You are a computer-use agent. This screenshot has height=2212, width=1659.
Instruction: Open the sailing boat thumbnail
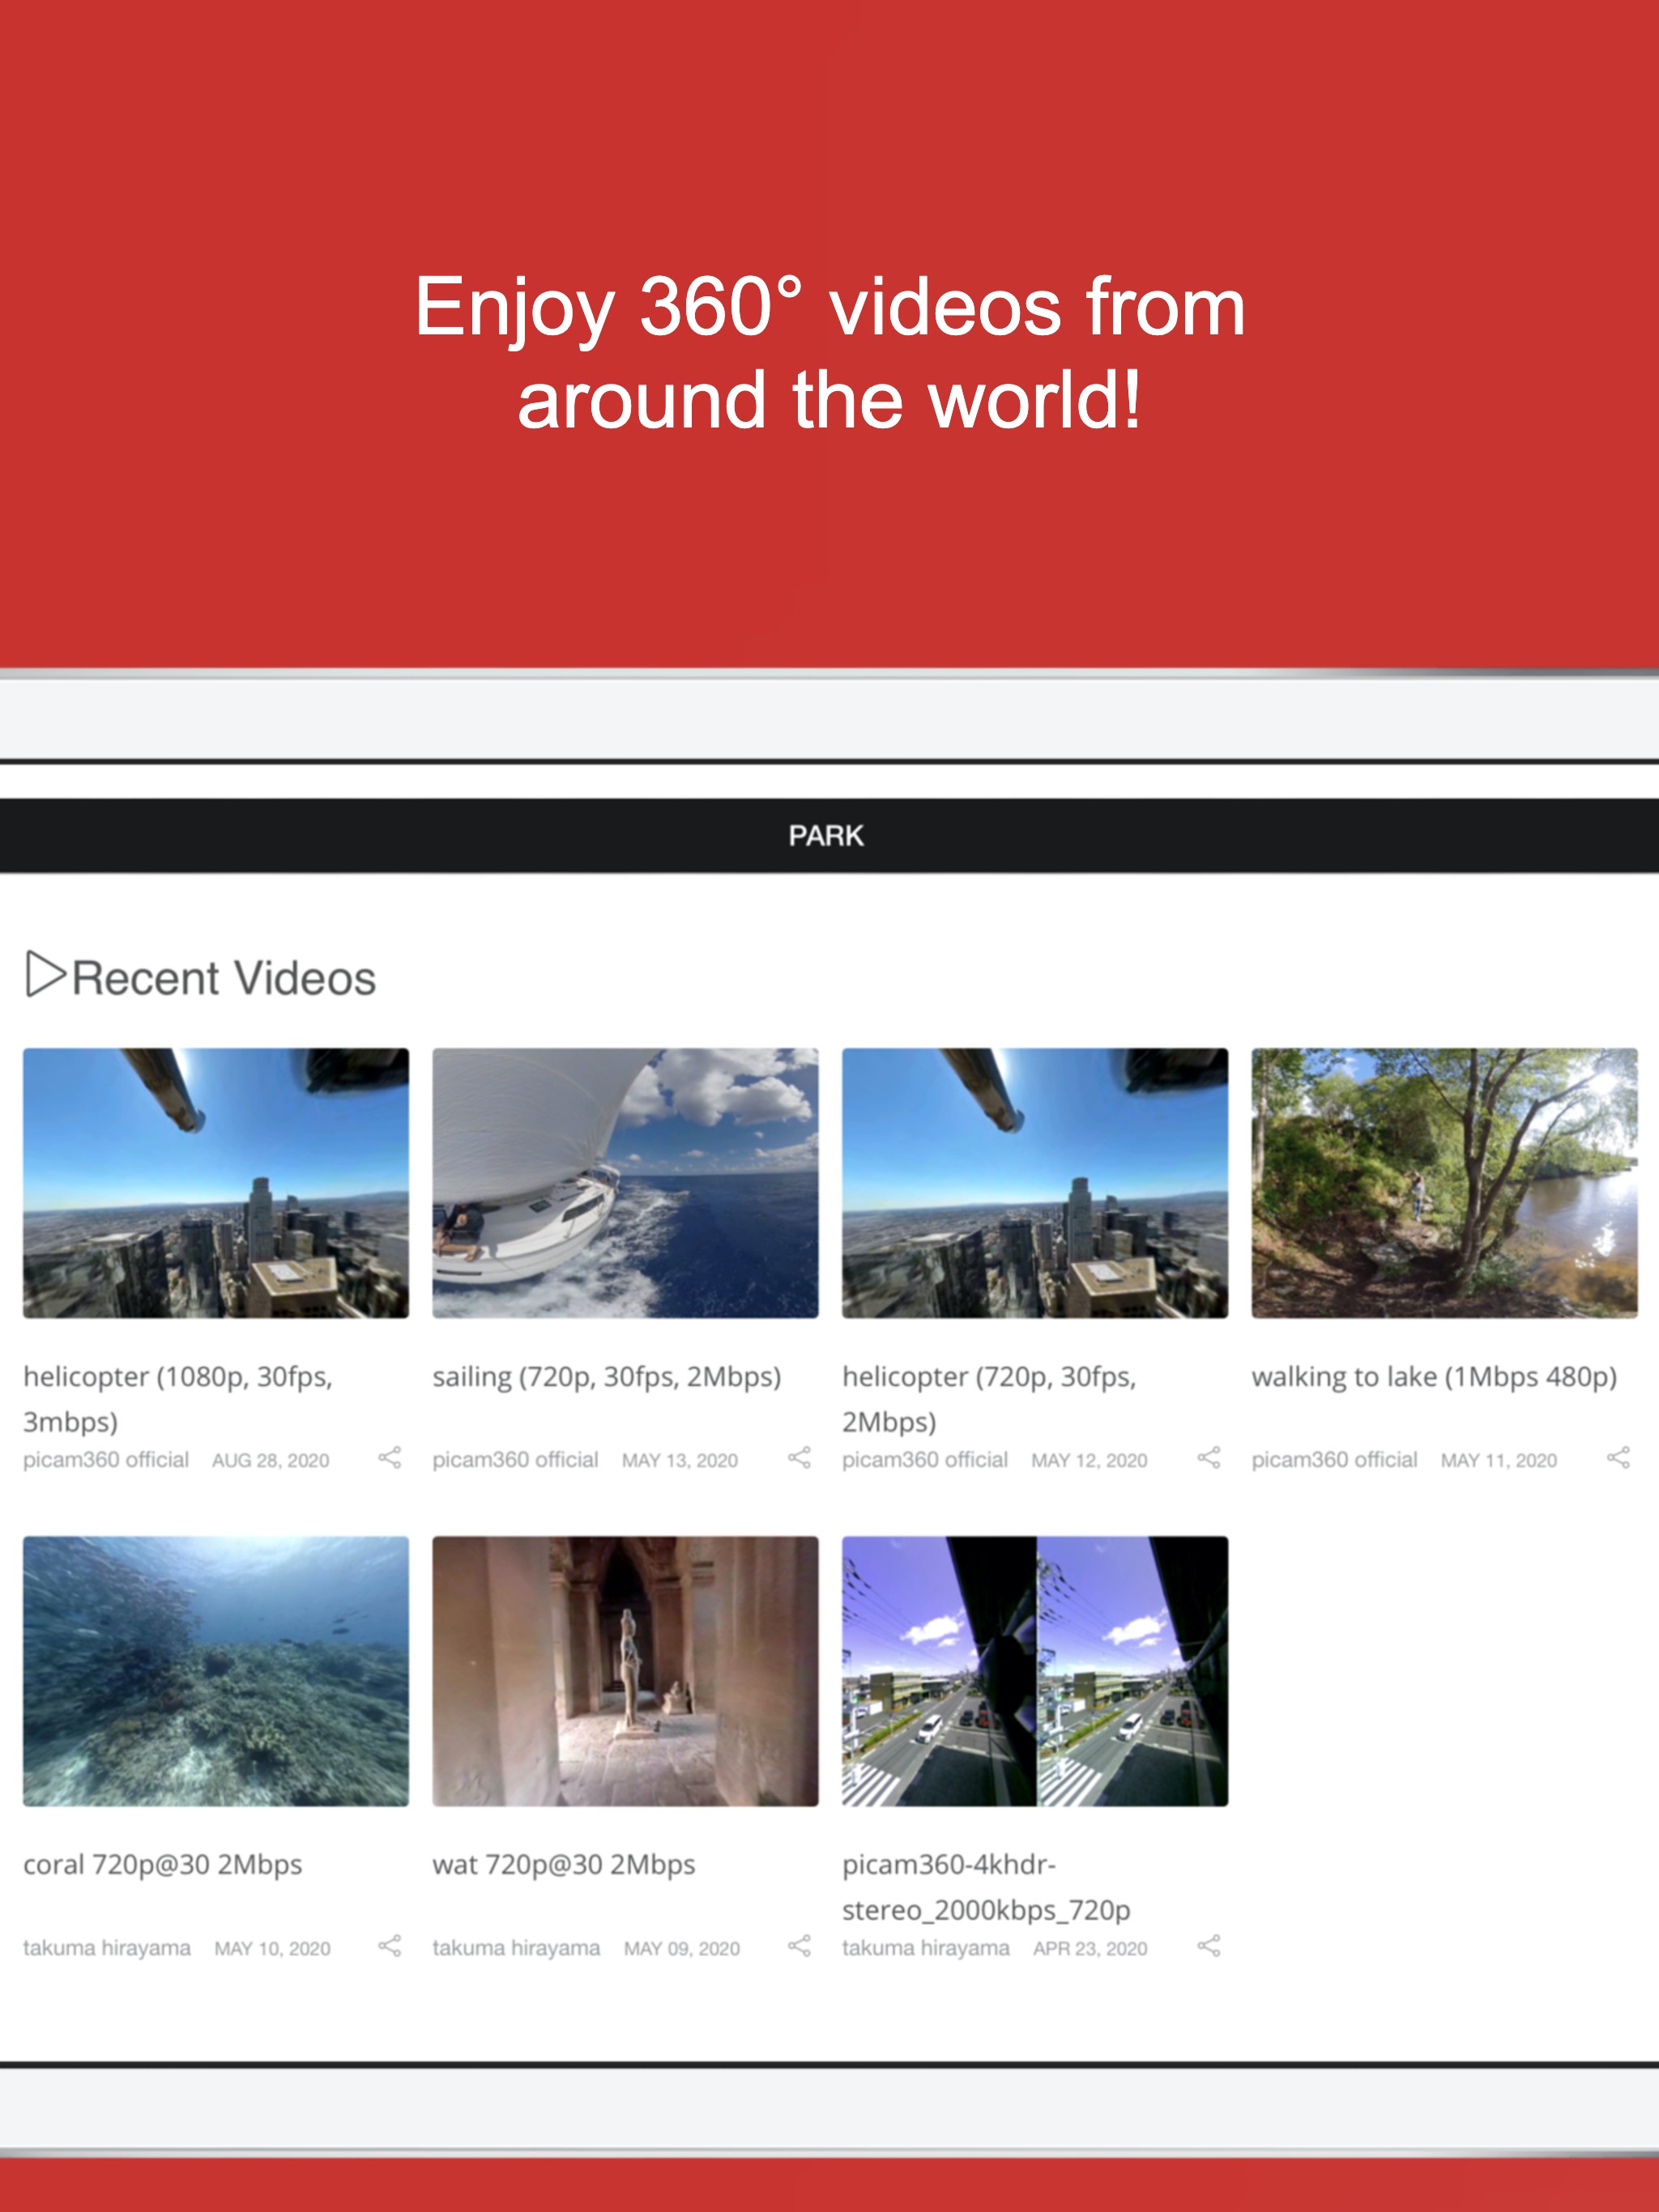(x=625, y=1183)
